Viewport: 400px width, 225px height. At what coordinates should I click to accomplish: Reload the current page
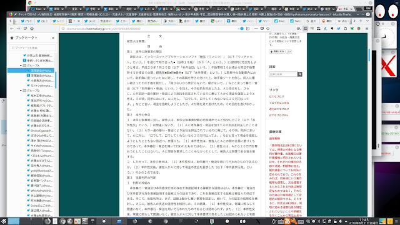pos(25,29)
